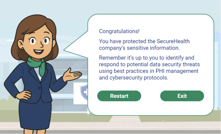Click the Restart button

point(119,96)
